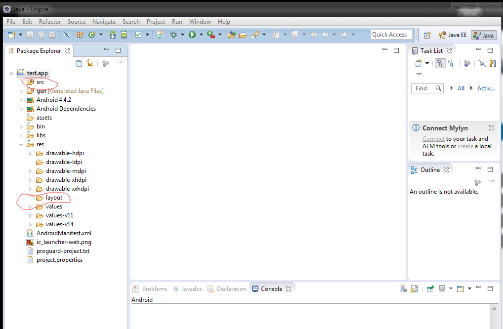Screen dimensions: 503x329
Task: Switch to the Java EE perspective
Action: tap(453, 35)
